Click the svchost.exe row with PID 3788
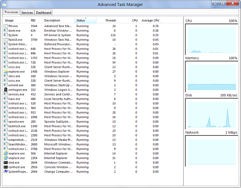Image resolution: width=241 pixels, height=188 pixels. click(82, 149)
